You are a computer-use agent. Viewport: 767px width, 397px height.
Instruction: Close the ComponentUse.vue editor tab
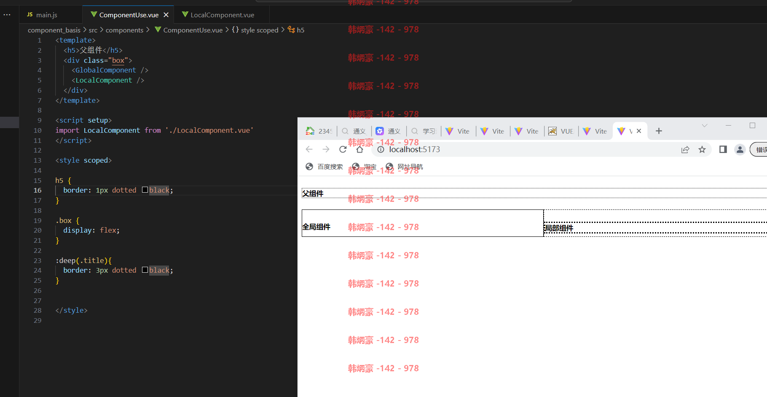[x=166, y=15]
